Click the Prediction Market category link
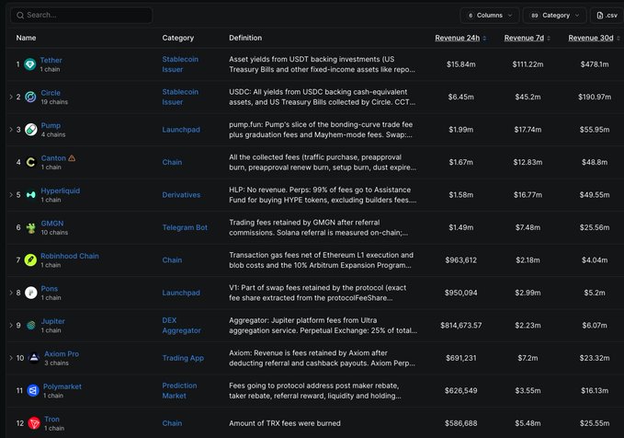Image resolution: width=624 pixels, height=438 pixels. pos(179,390)
